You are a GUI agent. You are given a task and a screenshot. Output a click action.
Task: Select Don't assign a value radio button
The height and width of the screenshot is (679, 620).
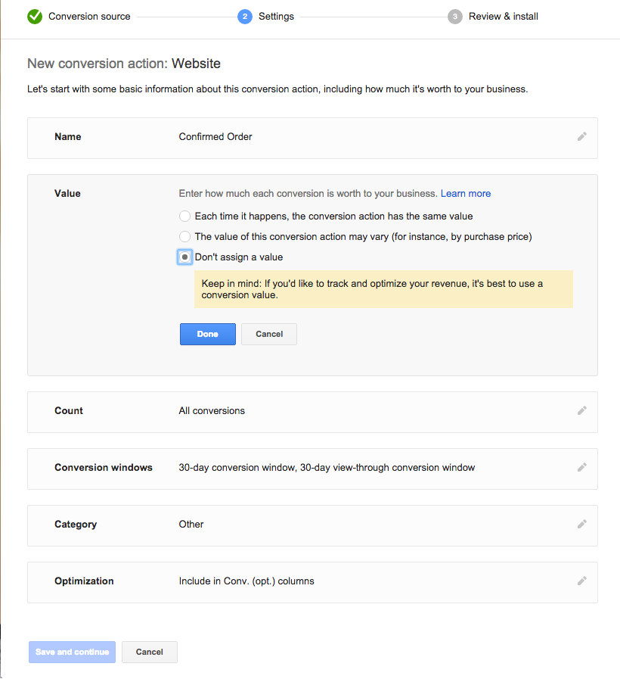(184, 257)
